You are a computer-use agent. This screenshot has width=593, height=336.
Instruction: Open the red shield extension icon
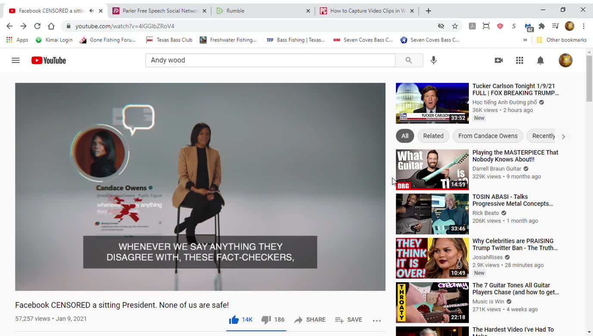pyautogui.click(x=500, y=26)
